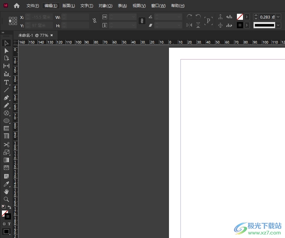
Task: Click the reference point locator grid
Action: [13, 21]
